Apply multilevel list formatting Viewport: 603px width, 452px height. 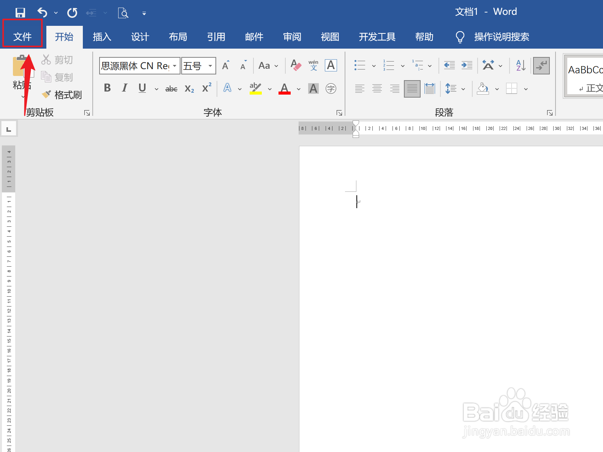[418, 65]
